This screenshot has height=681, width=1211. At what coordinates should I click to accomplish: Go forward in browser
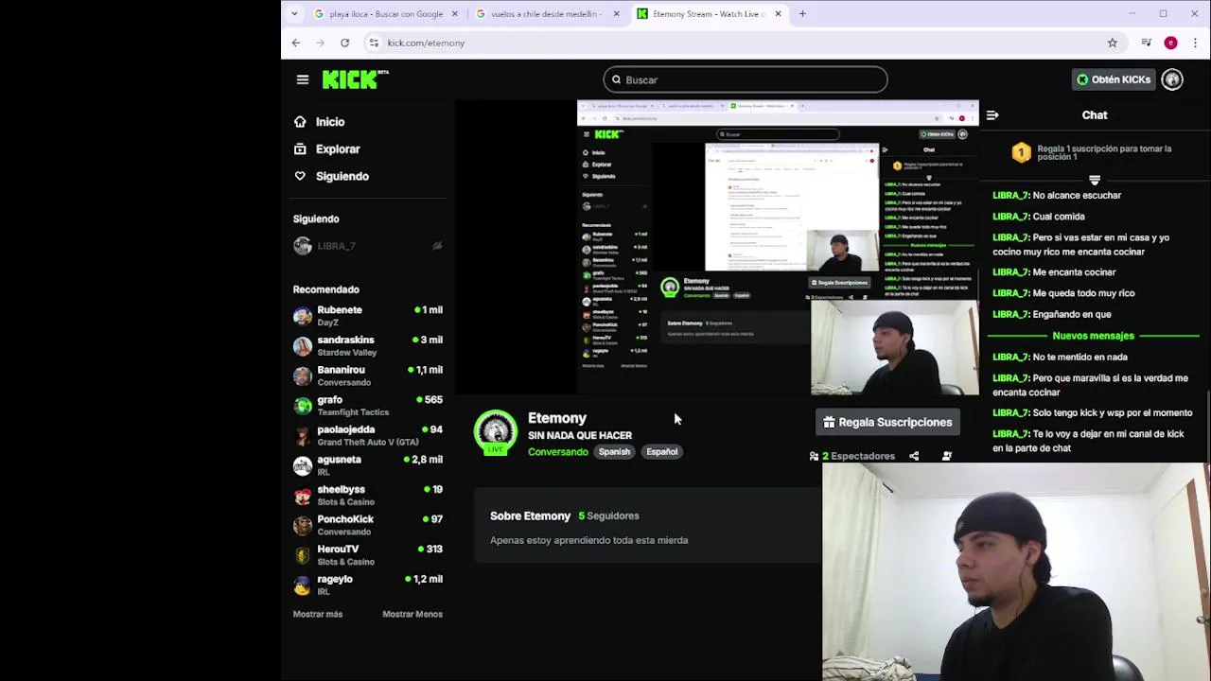[x=321, y=43]
